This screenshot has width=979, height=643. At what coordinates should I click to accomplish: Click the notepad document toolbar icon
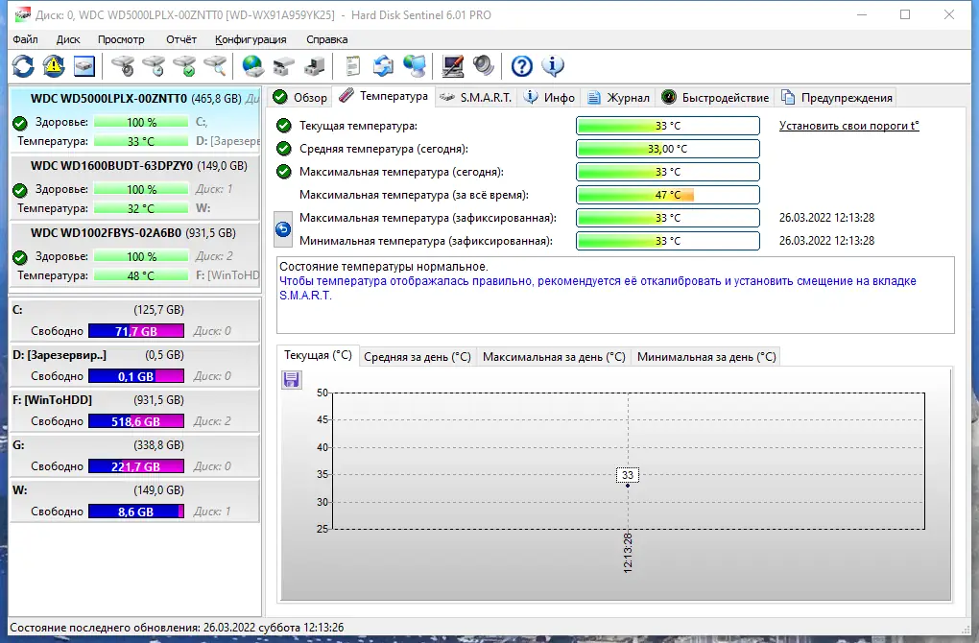[353, 65]
